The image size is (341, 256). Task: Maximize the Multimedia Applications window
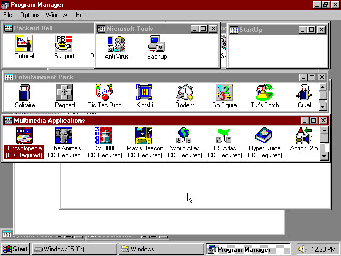313,121
